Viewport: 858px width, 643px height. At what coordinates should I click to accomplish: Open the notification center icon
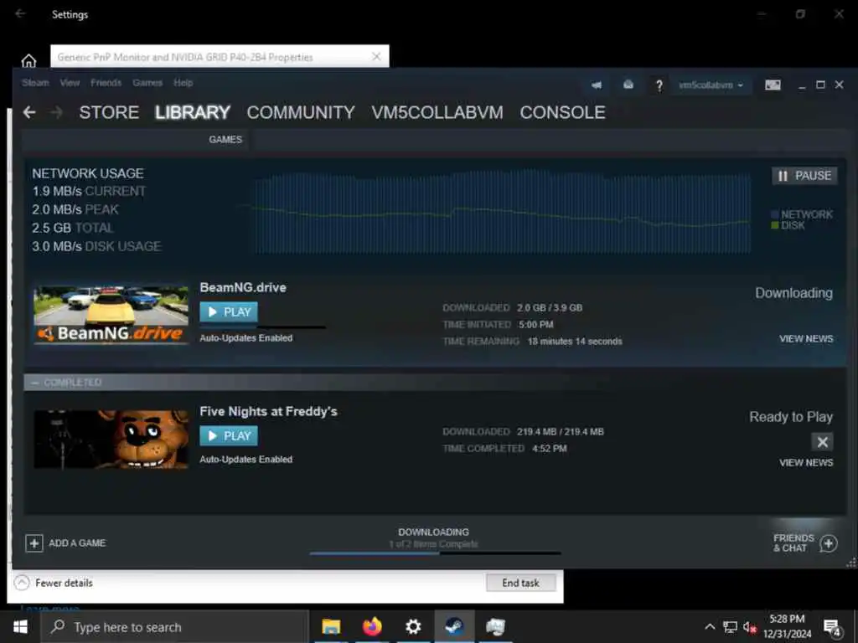click(832, 628)
